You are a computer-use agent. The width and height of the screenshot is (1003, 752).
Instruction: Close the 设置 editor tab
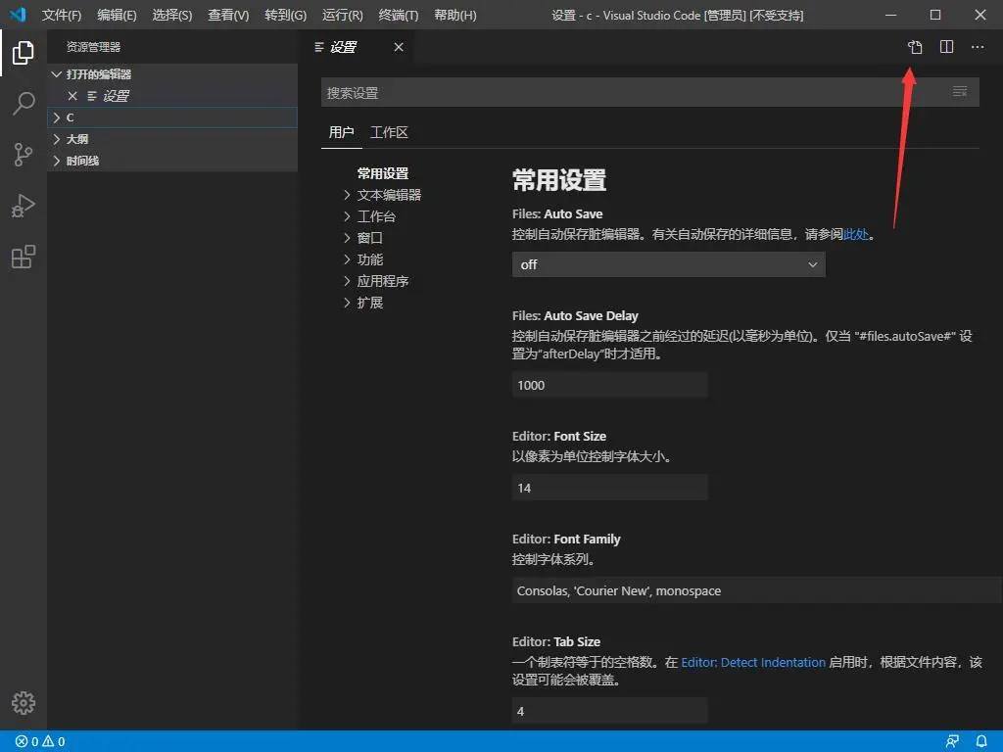[399, 47]
